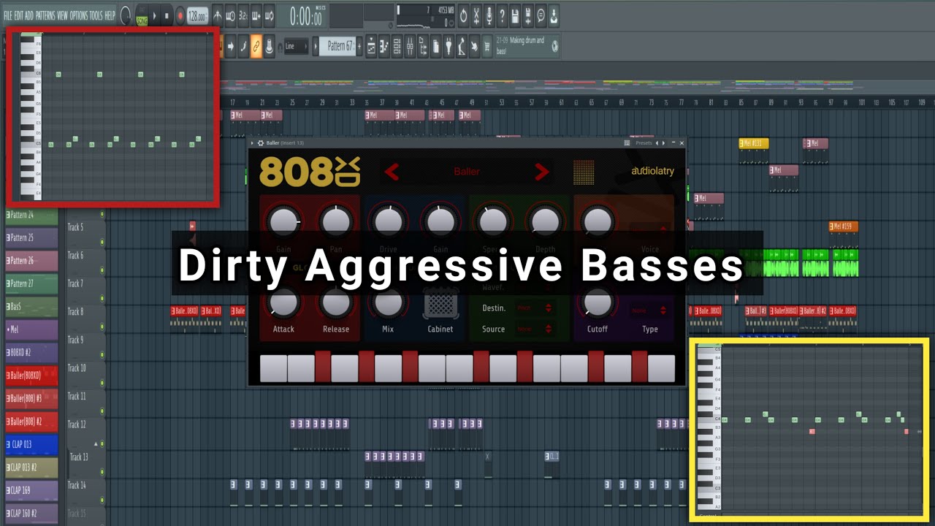Image resolution: width=935 pixels, height=526 pixels.
Task: Click the speech bubble project info icon
Action: coord(541,15)
